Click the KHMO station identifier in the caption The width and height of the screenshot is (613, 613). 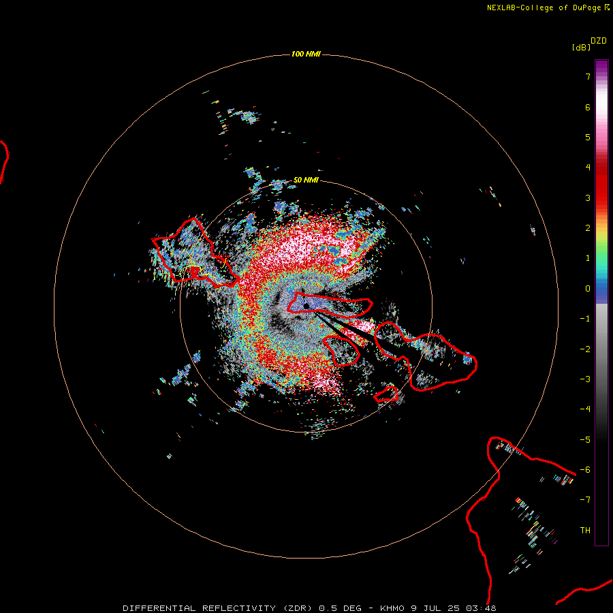coord(392,608)
